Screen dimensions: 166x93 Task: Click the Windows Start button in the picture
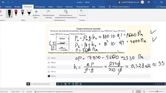point(28,84)
